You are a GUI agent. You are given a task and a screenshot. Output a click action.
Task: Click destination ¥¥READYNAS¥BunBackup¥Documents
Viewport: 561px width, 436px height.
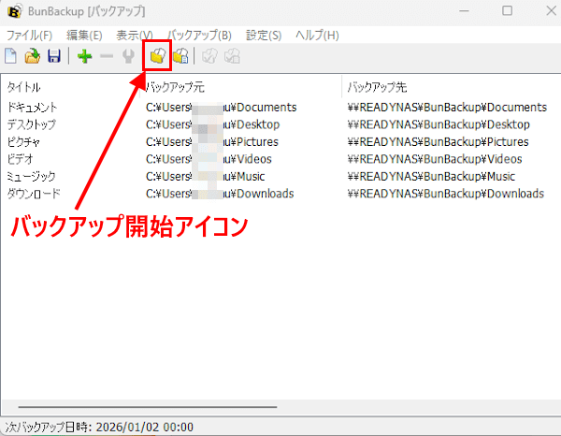[447, 107]
